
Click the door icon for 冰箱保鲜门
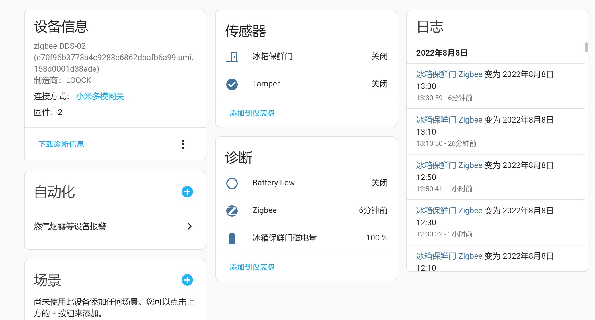(232, 57)
